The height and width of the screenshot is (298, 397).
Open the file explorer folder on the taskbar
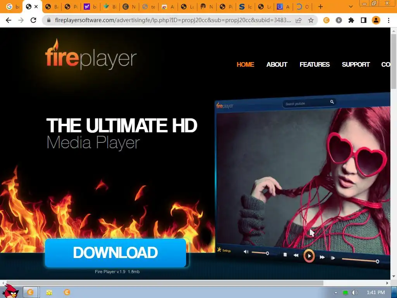click(49, 293)
